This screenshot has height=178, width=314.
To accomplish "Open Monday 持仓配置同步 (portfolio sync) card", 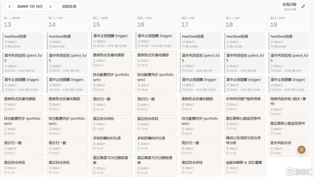I will click(23, 126).
